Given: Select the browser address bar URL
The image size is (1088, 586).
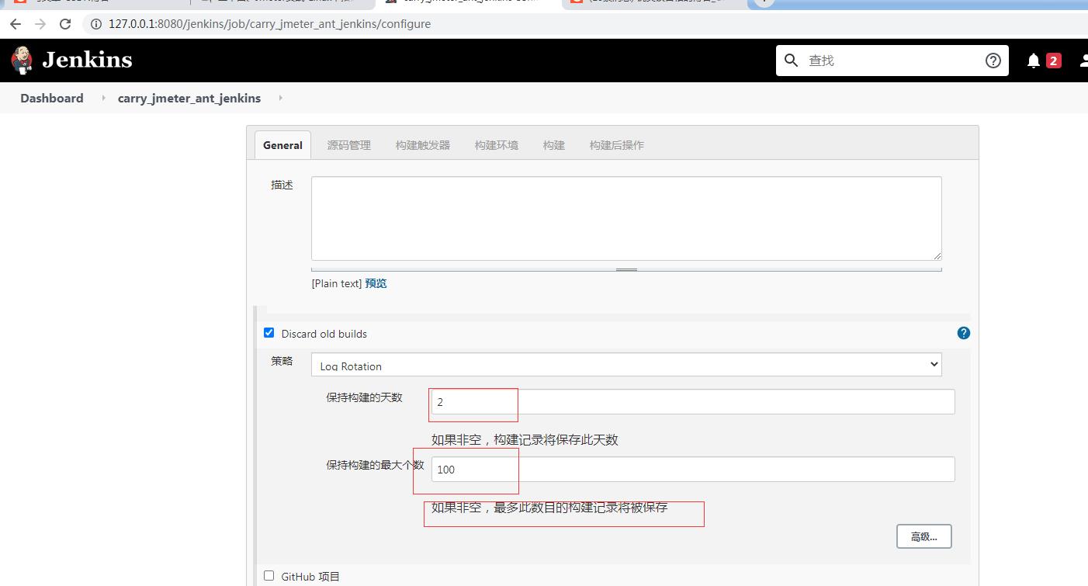Looking at the screenshot, I should (x=269, y=24).
